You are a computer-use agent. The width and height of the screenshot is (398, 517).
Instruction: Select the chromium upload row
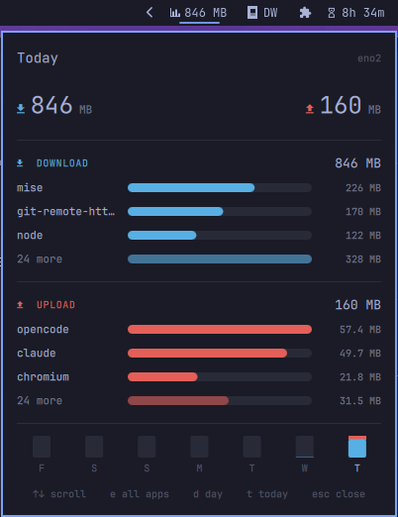(199, 377)
